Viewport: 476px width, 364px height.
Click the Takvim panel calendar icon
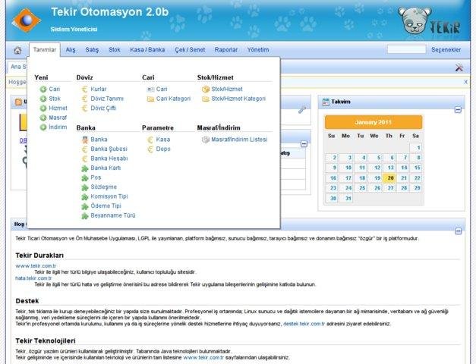pyautogui.click(x=326, y=102)
